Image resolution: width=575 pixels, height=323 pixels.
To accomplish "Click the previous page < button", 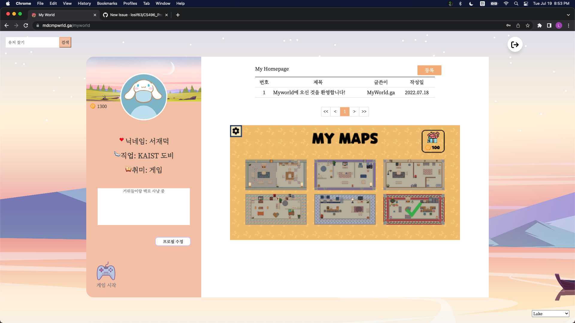I will click(x=335, y=112).
